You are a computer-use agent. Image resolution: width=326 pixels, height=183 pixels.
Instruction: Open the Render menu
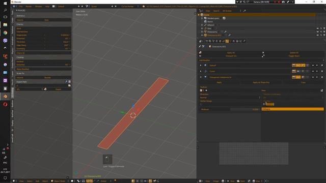pyautogui.click(x=29, y=7)
